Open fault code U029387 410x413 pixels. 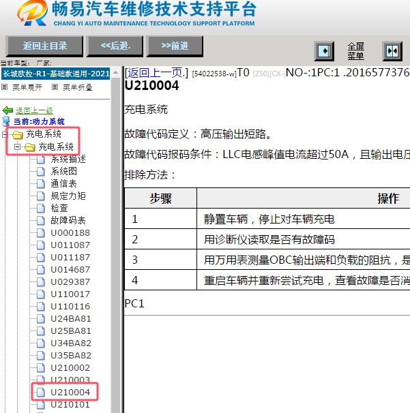(x=70, y=282)
